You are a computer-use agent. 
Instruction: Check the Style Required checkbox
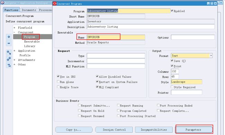click(172, 87)
